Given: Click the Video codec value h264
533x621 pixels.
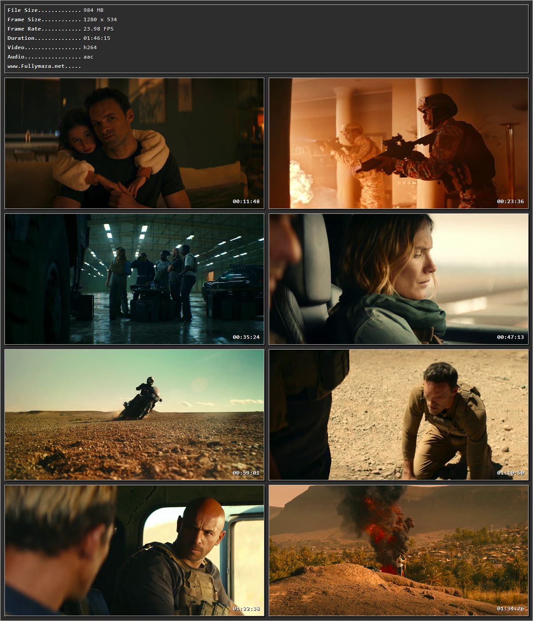Looking at the screenshot, I should pyautogui.click(x=90, y=47).
